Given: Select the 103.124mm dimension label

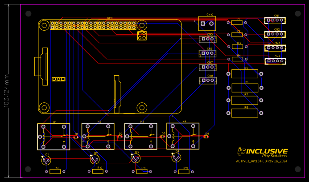Looking at the screenshot, I should click(7, 90).
